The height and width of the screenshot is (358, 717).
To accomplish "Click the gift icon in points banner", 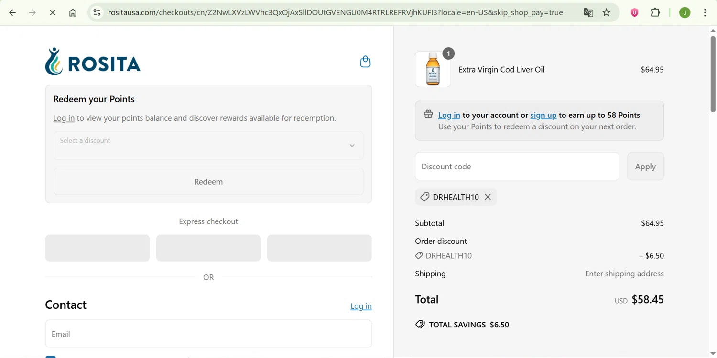I will [428, 115].
